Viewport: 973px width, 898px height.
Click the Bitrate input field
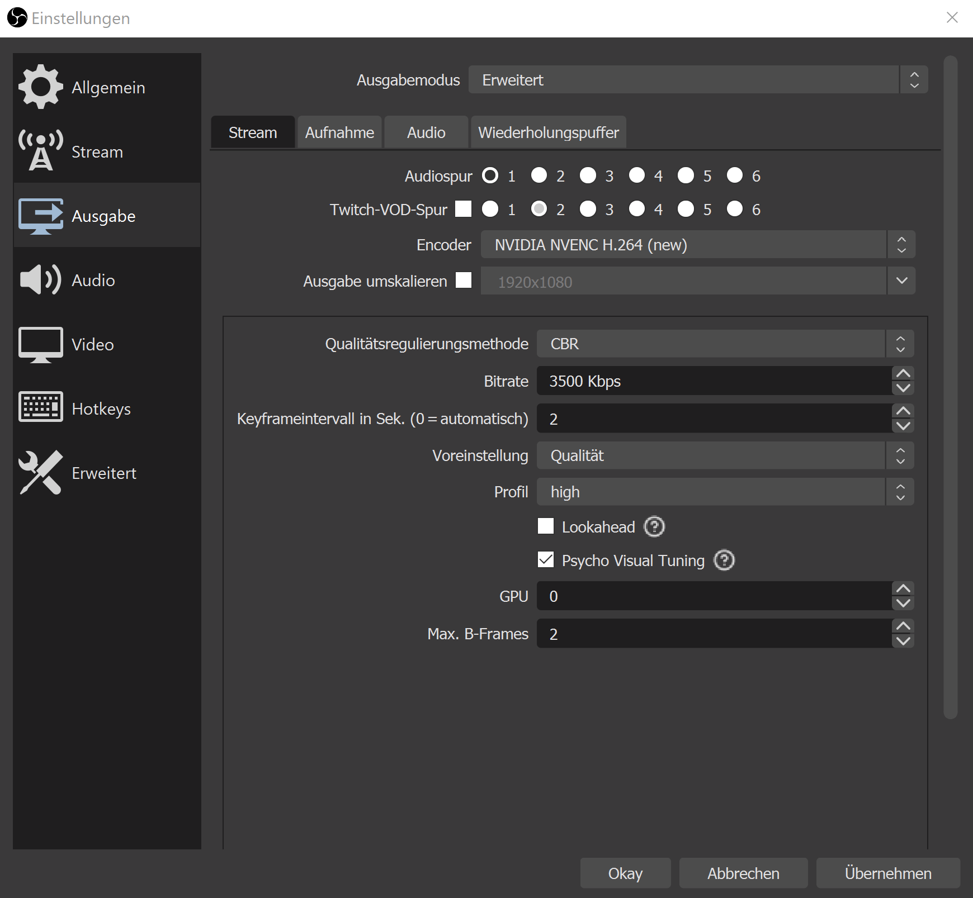point(714,381)
